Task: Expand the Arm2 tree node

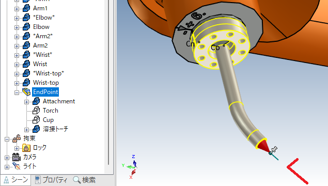Action: point(17,46)
